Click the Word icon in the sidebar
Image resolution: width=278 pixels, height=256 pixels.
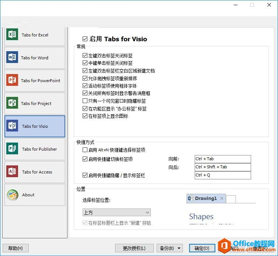point(12,57)
